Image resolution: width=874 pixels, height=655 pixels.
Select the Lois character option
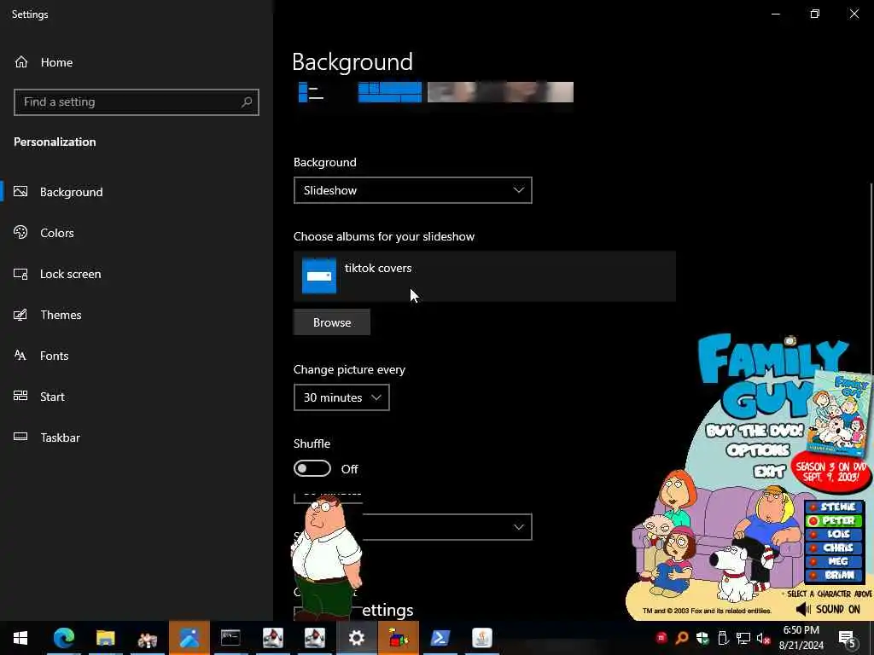click(834, 534)
